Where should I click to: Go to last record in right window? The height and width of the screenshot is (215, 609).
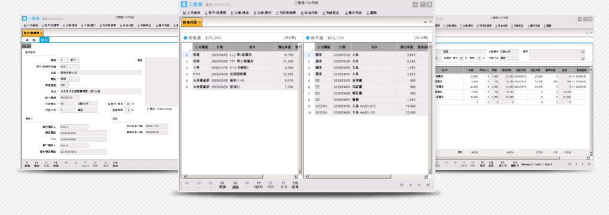click(x=590, y=164)
